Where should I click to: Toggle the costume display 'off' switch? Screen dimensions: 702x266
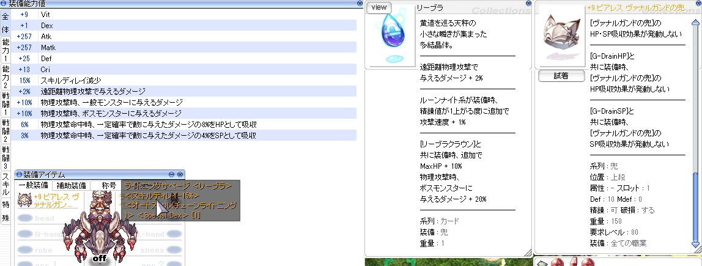click(98, 259)
